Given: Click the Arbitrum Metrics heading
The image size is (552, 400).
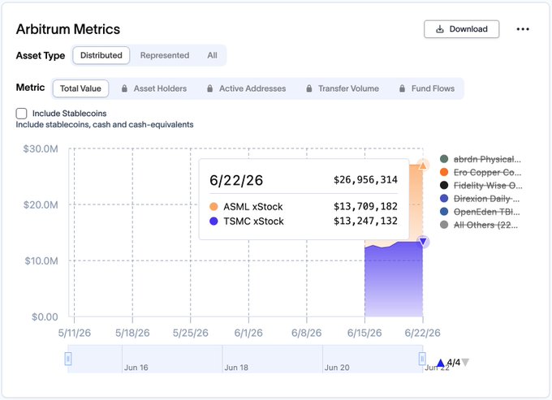Looking at the screenshot, I should [68, 29].
